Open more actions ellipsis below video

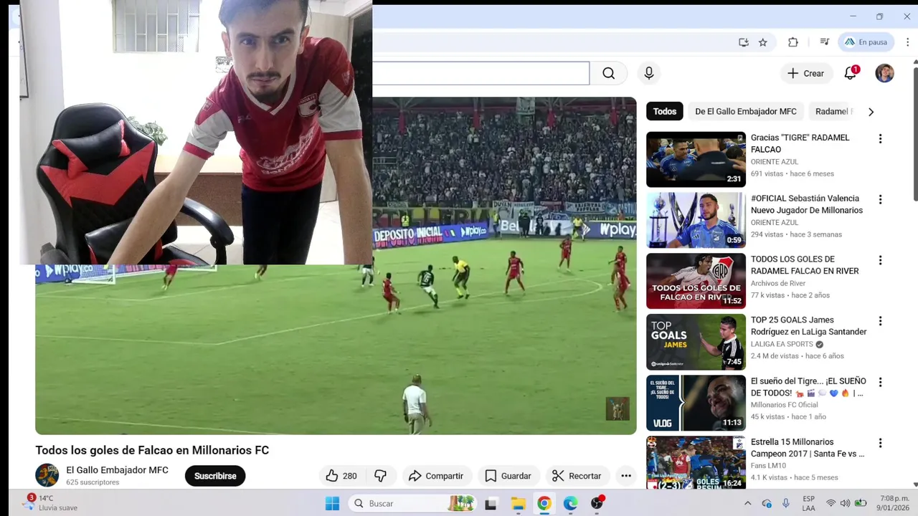[626, 476]
